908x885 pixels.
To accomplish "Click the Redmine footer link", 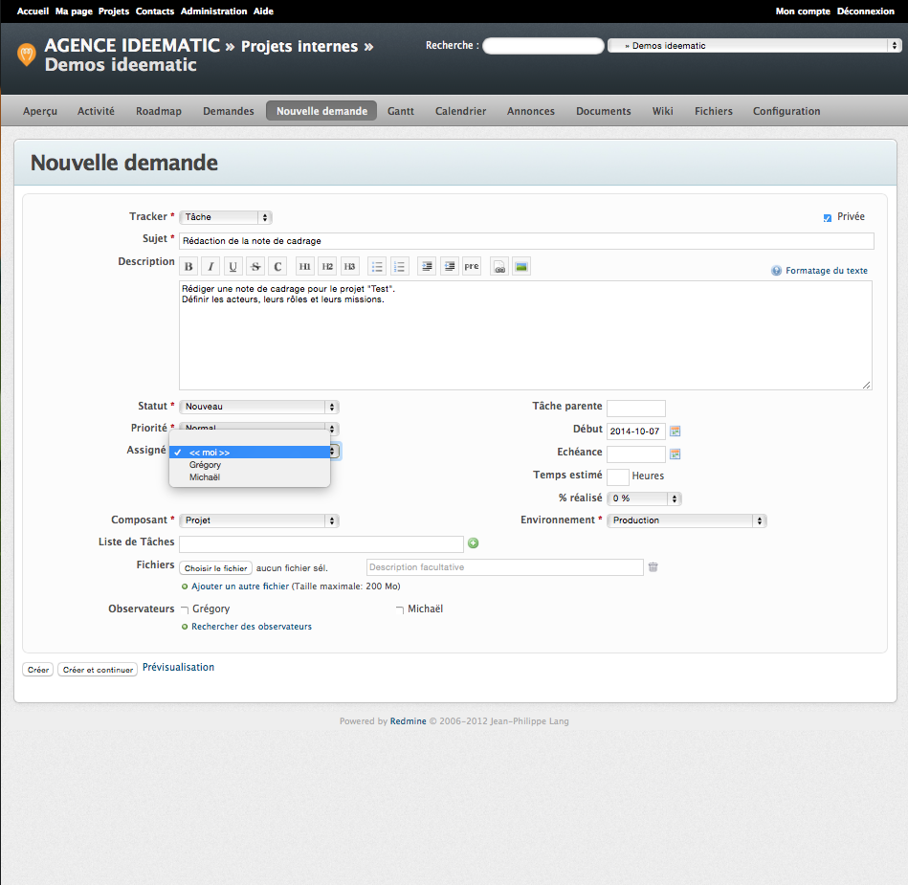I will tap(409, 721).
